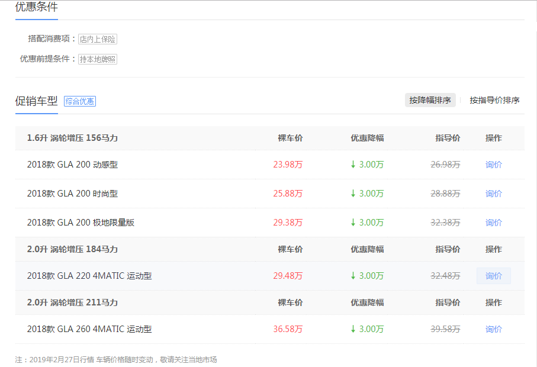The image size is (537, 367).
Task: Click 询价 for GLA 200 时尚型
Action: point(494,194)
